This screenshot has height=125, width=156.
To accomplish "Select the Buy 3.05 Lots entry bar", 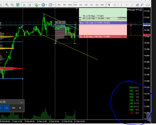I will (103, 23).
